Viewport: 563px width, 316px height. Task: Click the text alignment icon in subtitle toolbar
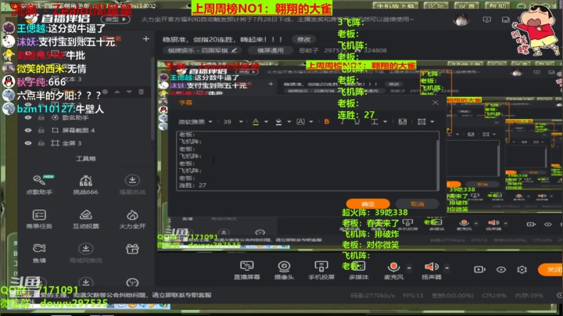coord(374,122)
